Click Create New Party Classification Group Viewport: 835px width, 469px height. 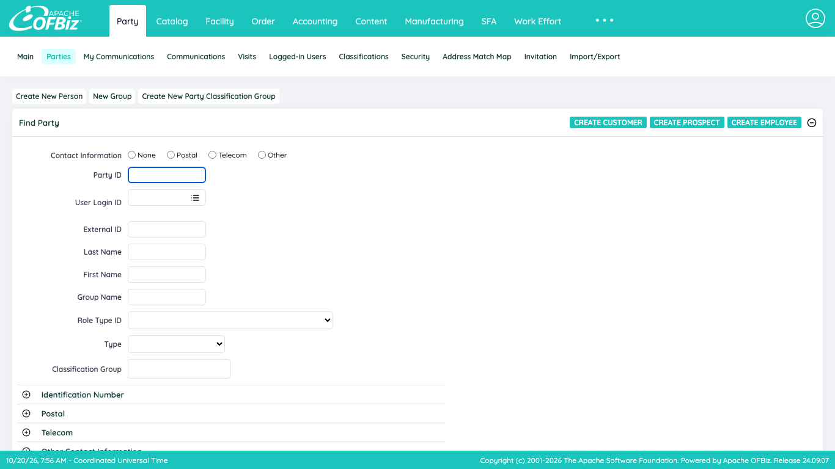pyautogui.click(x=208, y=96)
